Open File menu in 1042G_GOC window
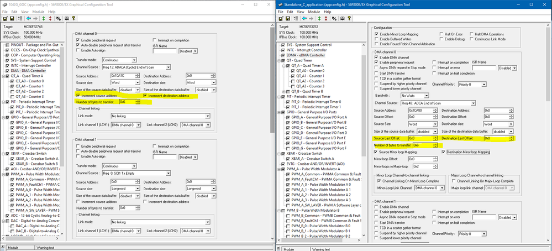 (x=4, y=12)
